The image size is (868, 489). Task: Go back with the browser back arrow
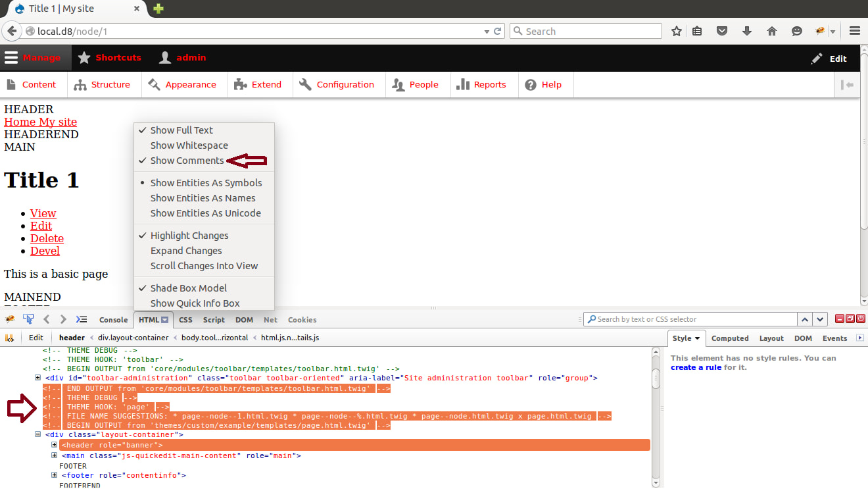click(x=12, y=31)
